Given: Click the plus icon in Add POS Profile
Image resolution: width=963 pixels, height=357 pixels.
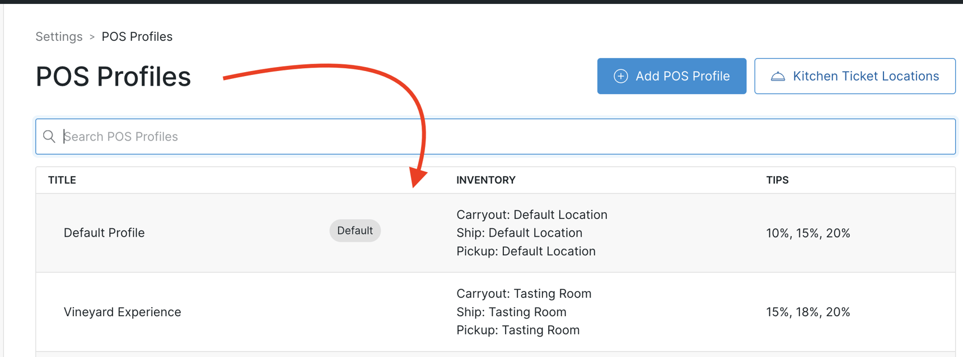Looking at the screenshot, I should [x=620, y=76].
